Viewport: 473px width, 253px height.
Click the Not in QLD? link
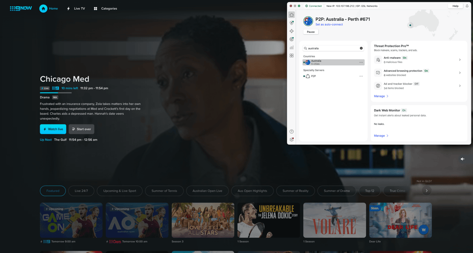tap(424, 181)
